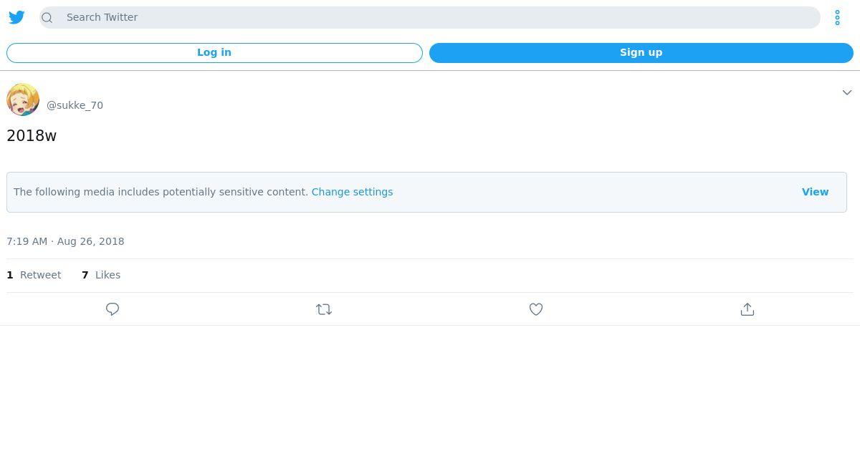The image size is (860, 451).
Task: Open the three-dot more menu
Action: (x=837, y=18)
